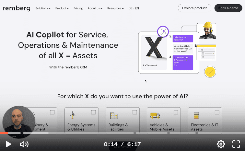Click the yellow delivery truck icon

tap(155, 115)
